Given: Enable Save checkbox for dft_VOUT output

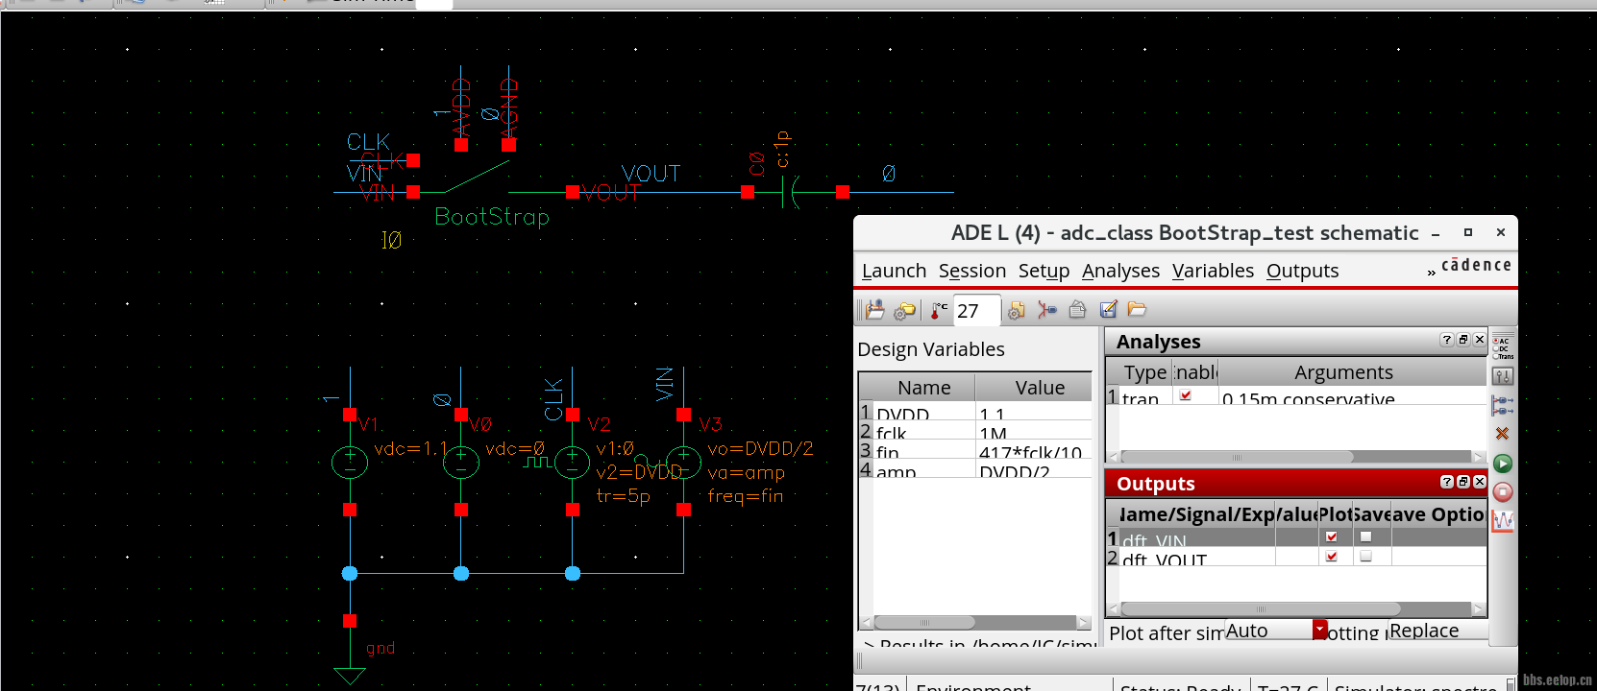Looking at the screenshot, I should pos(1365,556).
